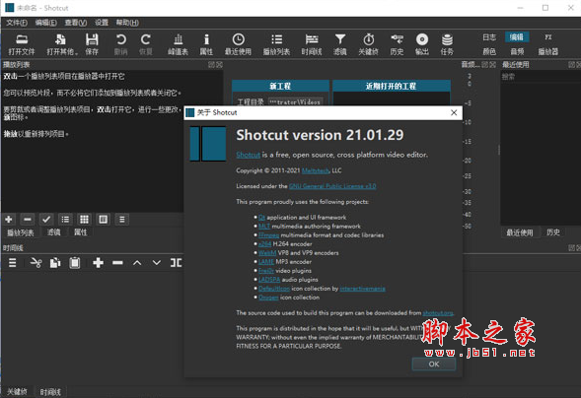This screenshot has width=581, height=398.
Task: Click the timeline cut scissors icon
Action: (36, 263)
